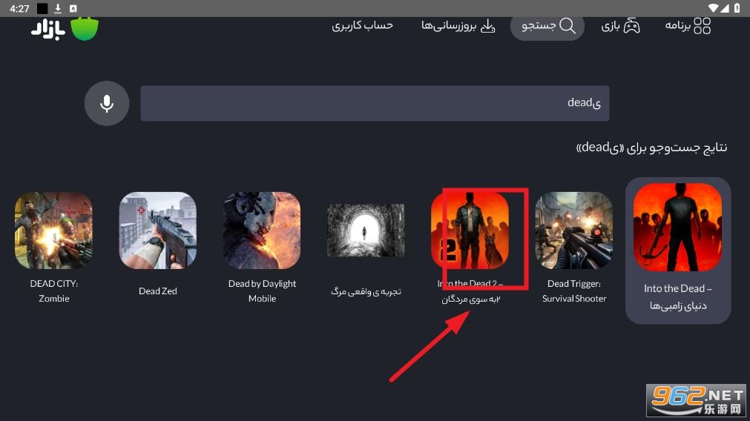750x421 pixels.
Task: Click the Dead Zed title text
Action: (x=158, y=291)
